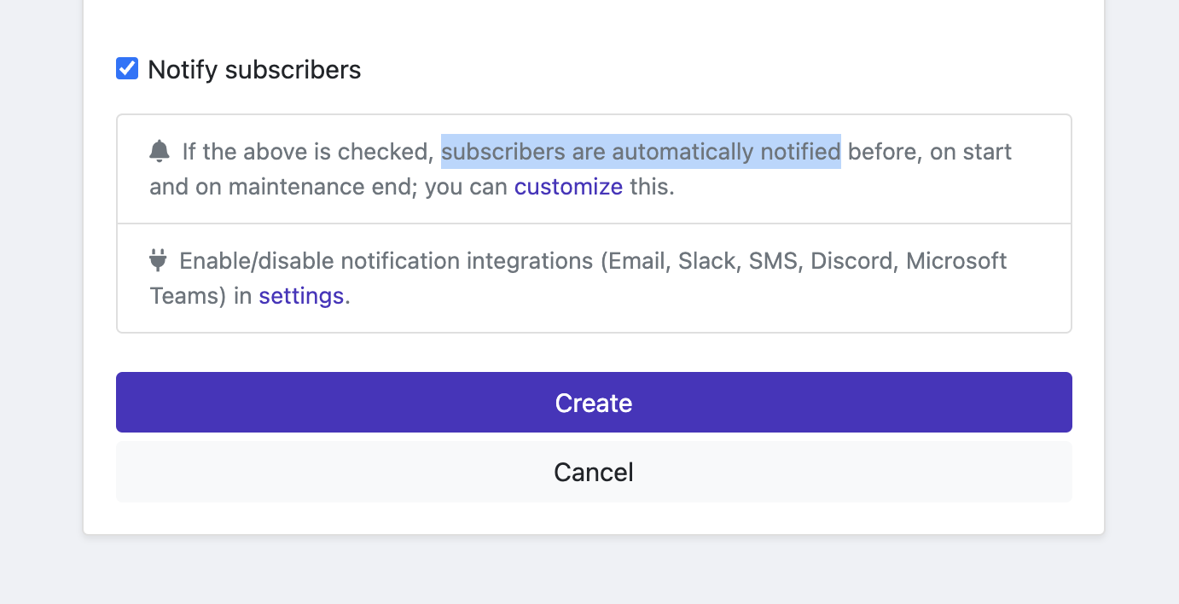Viewport: 1179px width, 604px height.
Task: Click the word Microsoft in integrations list
Action: (956, 260)
